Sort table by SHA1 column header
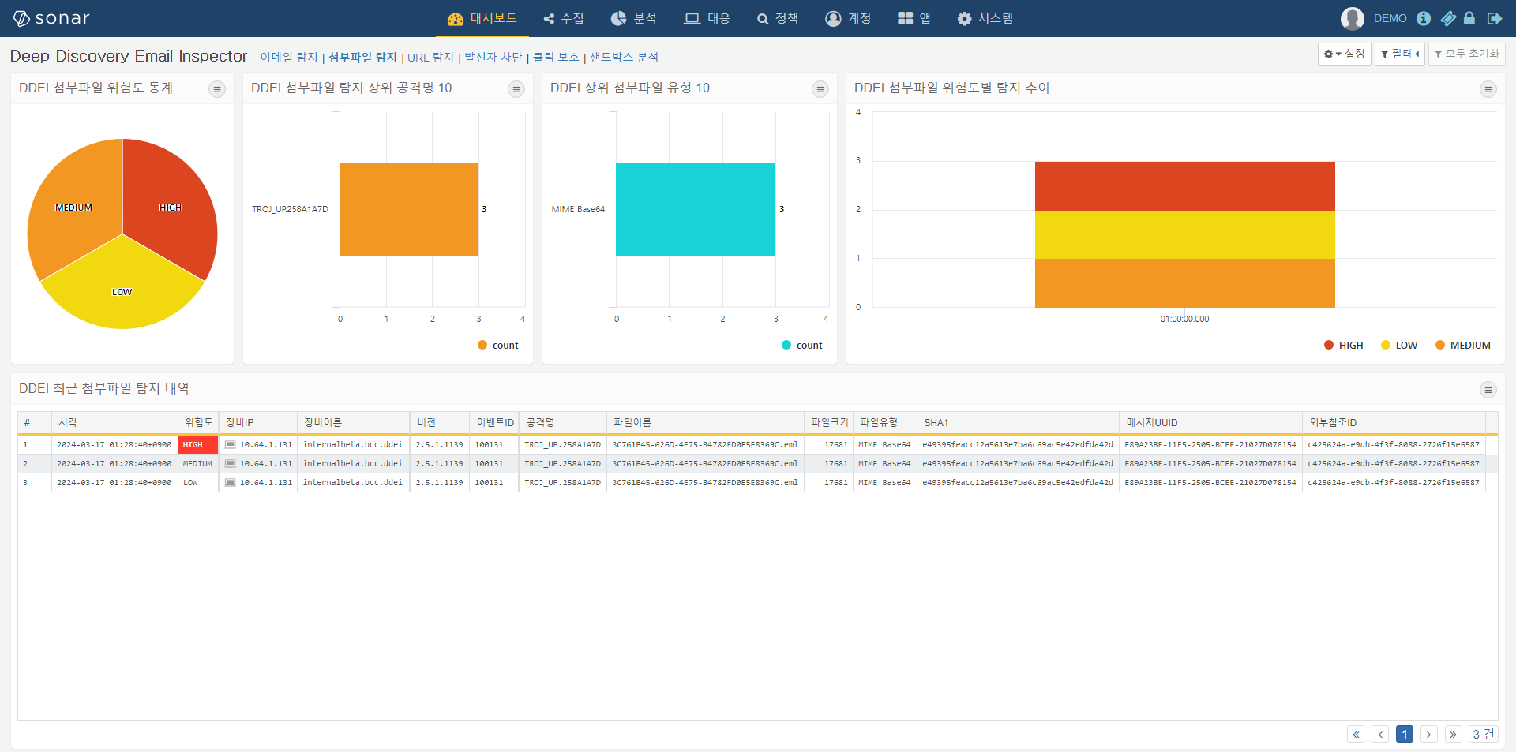 coord(1018,422)
